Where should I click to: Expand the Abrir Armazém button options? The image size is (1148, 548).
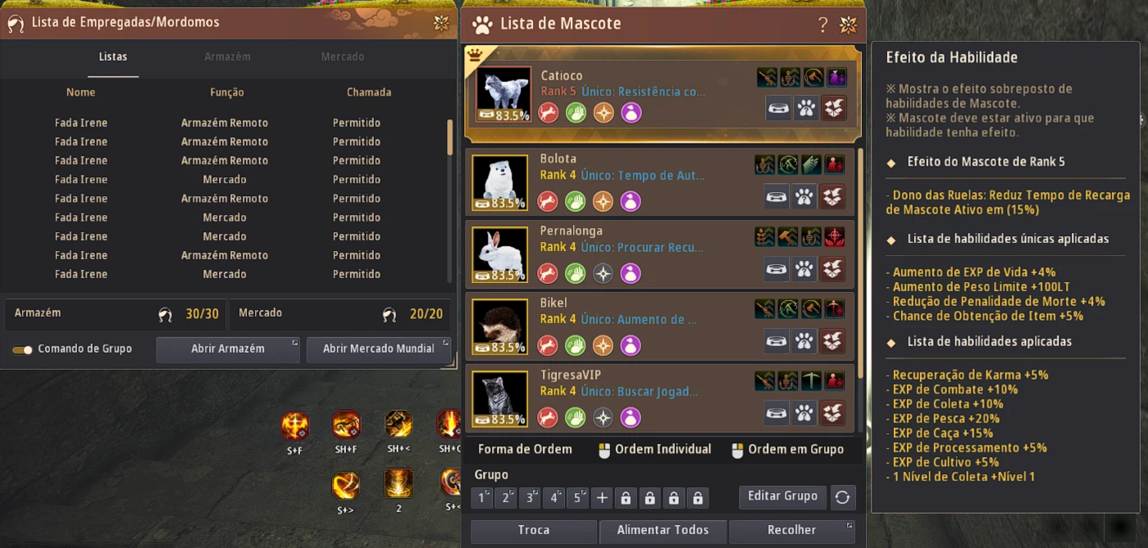click(294, 342)
